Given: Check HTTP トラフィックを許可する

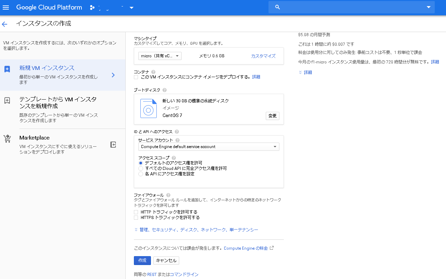Looking at the screenshot, I should click(x=136, y=212).
